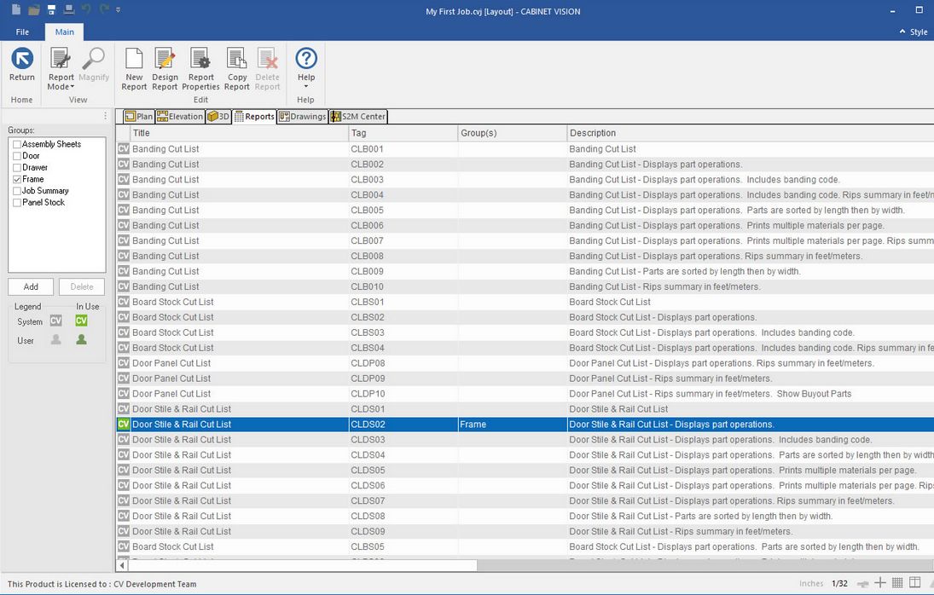Create a New Report
This screenshot has width=934, height=595.
(134, 68)
